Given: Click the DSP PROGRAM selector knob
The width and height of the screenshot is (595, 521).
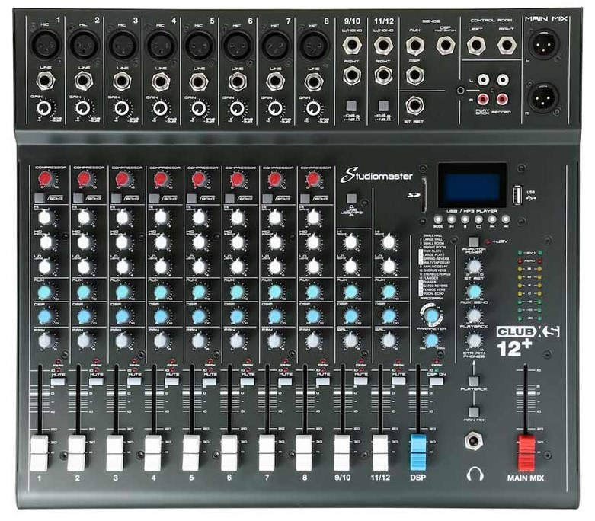Looking at the screenshot, I should pyautogui.click(x=431, y=315).
